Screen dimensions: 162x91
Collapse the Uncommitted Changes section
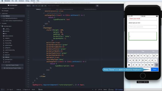click(1, 8)
